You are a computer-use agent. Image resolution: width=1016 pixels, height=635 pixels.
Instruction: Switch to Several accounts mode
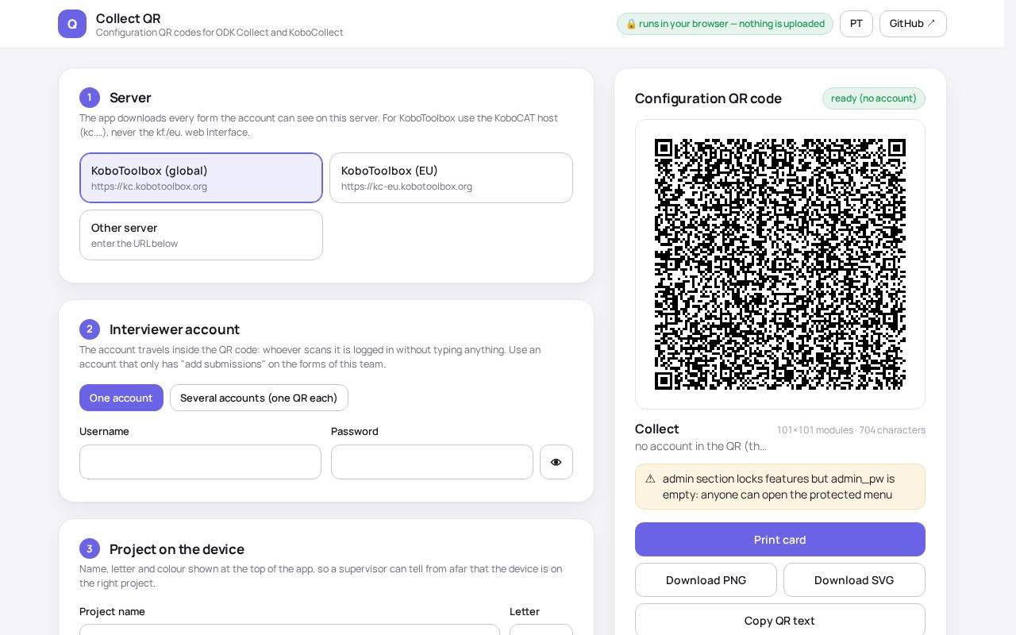coord(259,398)
